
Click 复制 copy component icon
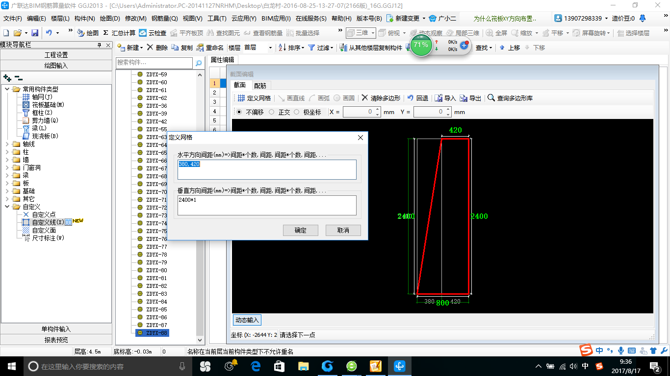(x=182, y=47)
